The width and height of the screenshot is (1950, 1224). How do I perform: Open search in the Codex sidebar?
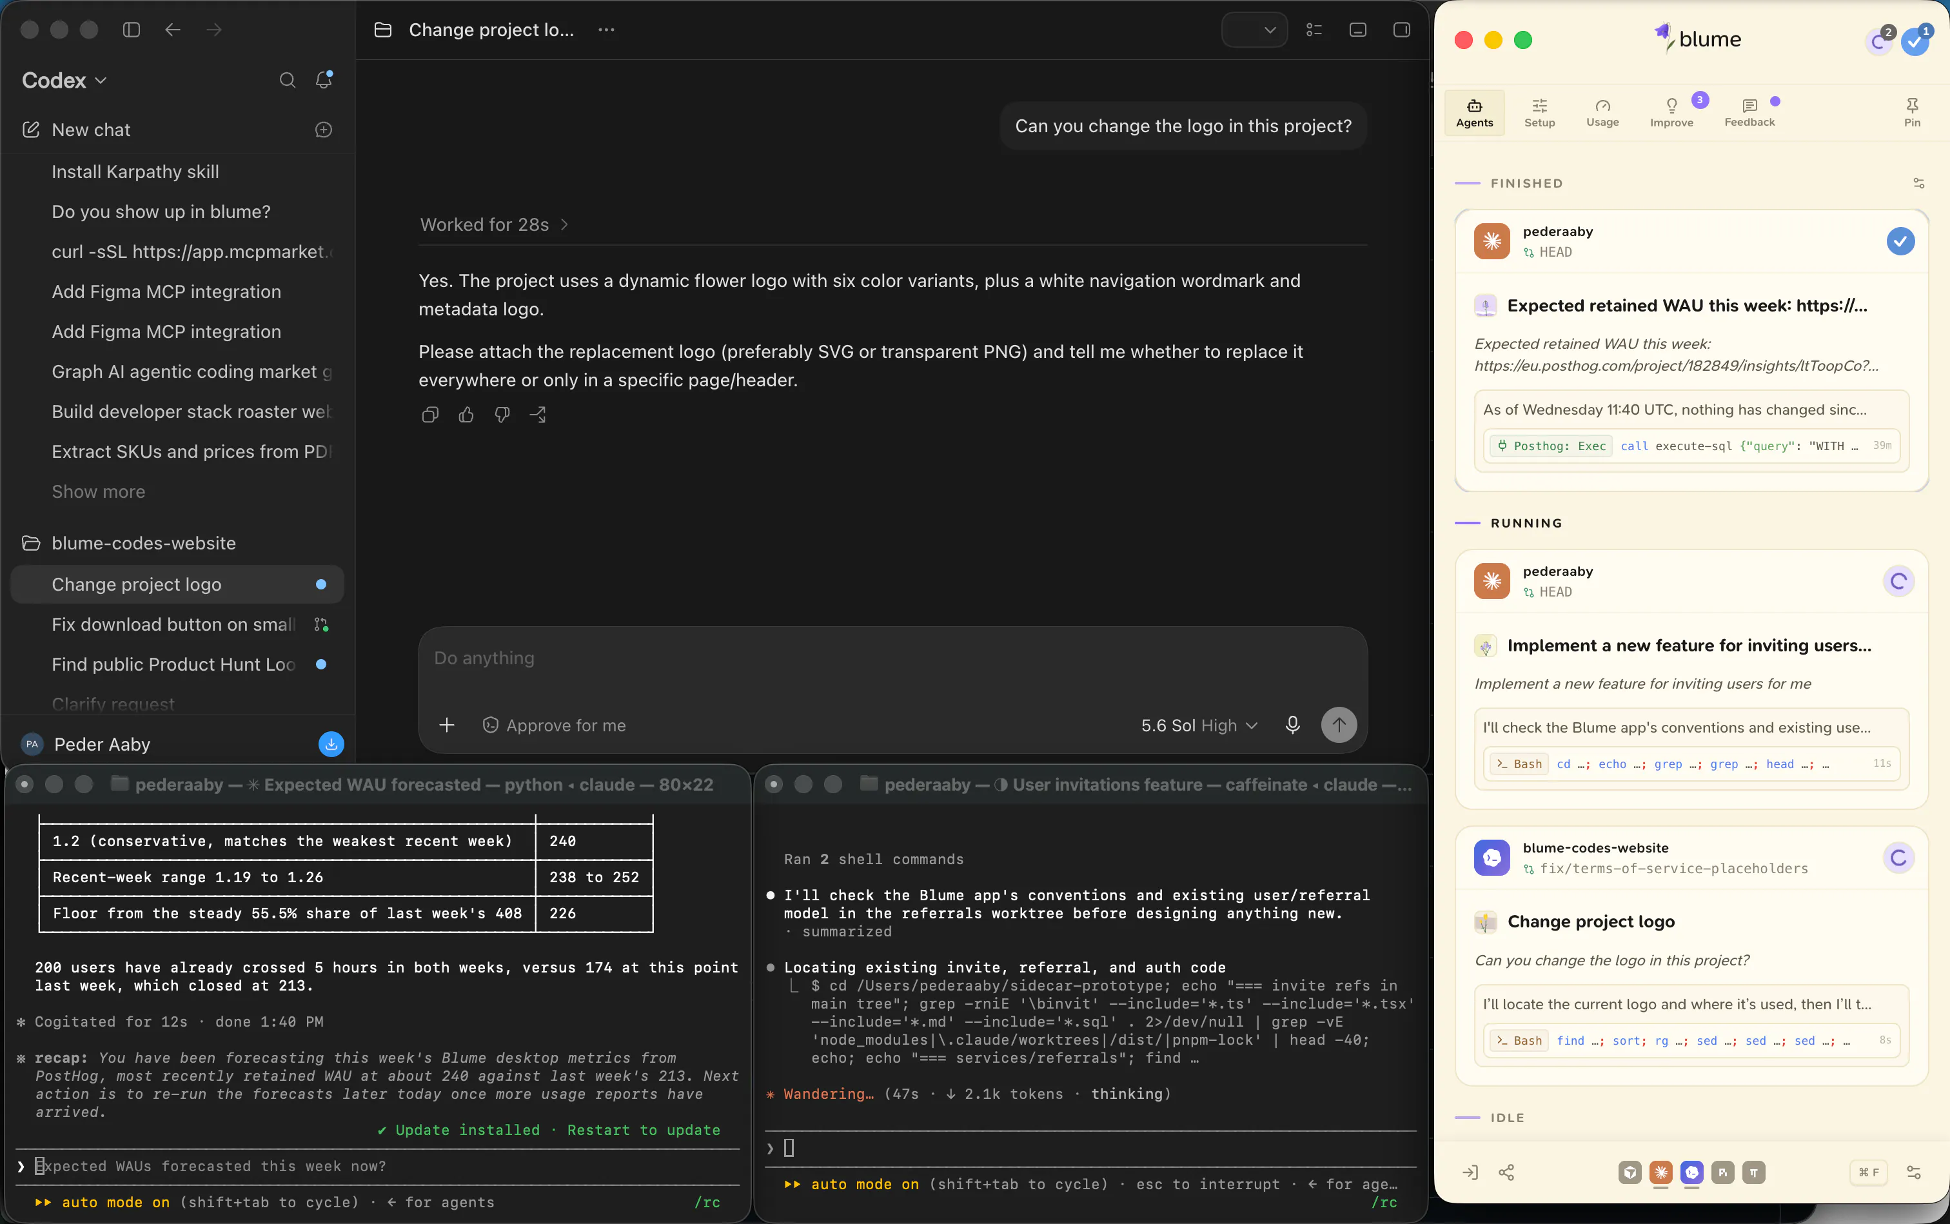pyautogui.click(x=288, y=80)
